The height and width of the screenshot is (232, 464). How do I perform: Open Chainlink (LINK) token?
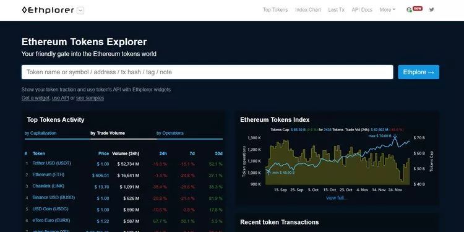pos(48,186)
